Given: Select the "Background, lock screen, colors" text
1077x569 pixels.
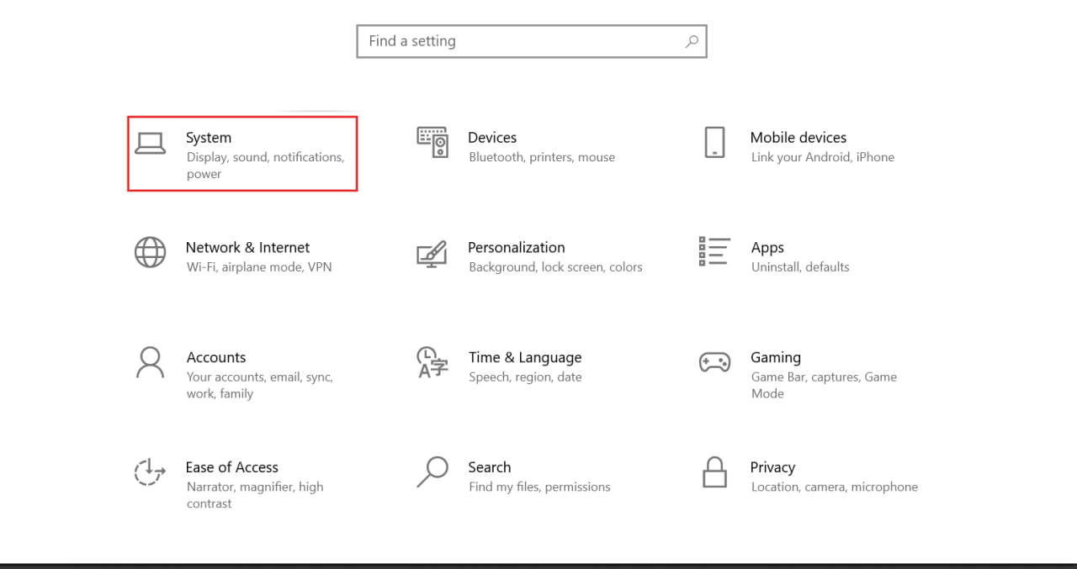Looking at the screenshot, I should (555, 267).
